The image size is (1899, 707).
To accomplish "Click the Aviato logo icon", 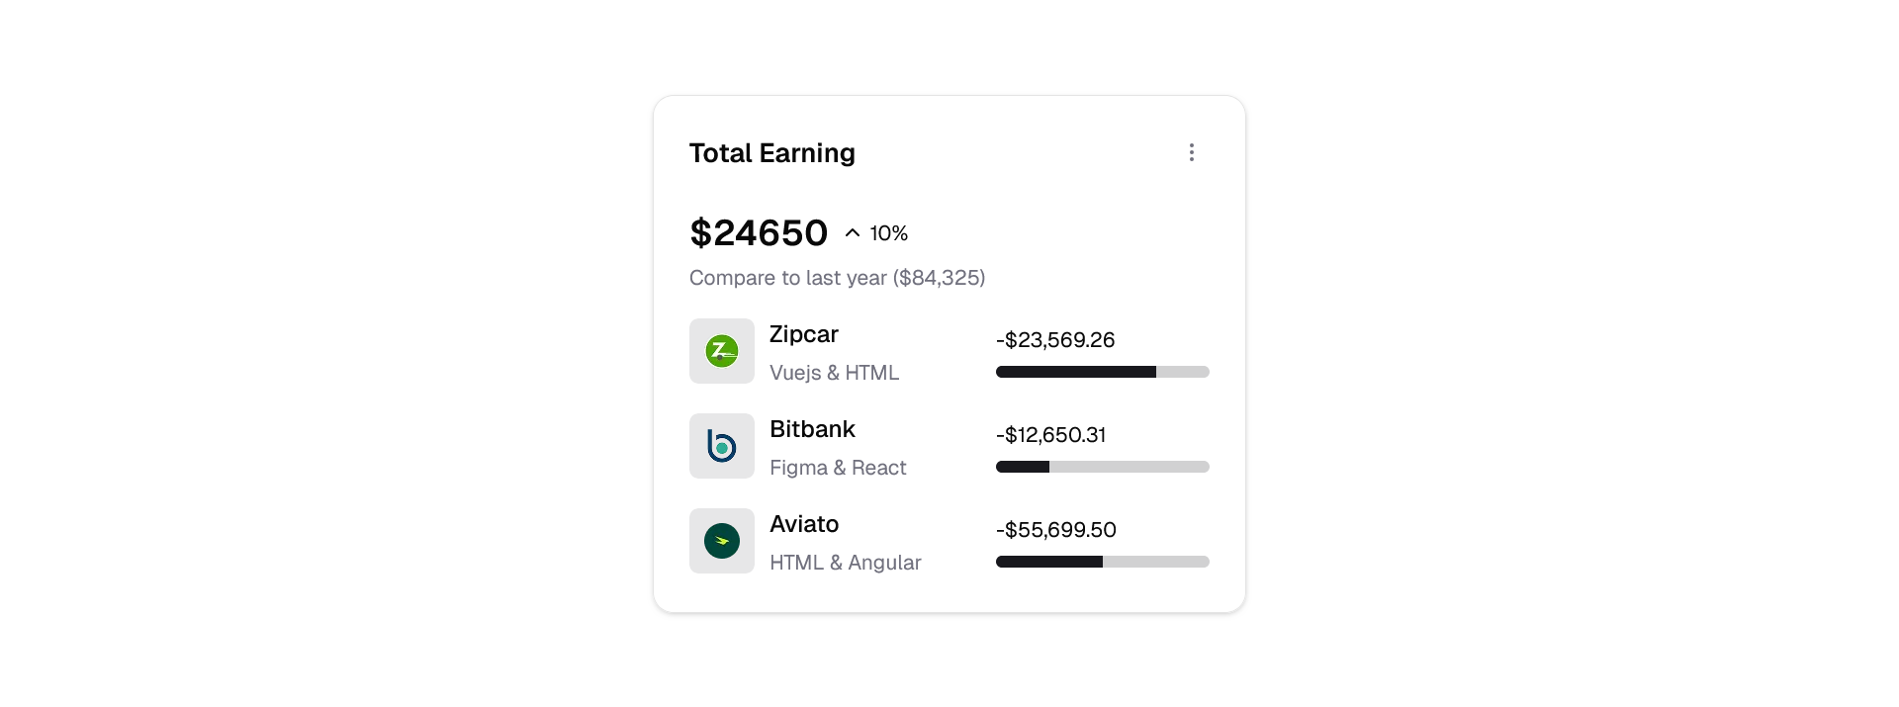I will point(722,541).
